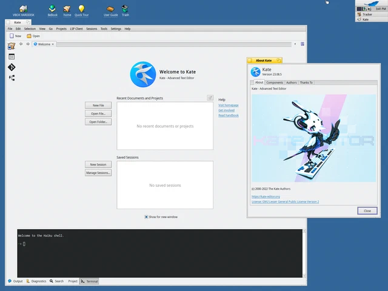Open the Read handbook link

(x=229, y=115)
